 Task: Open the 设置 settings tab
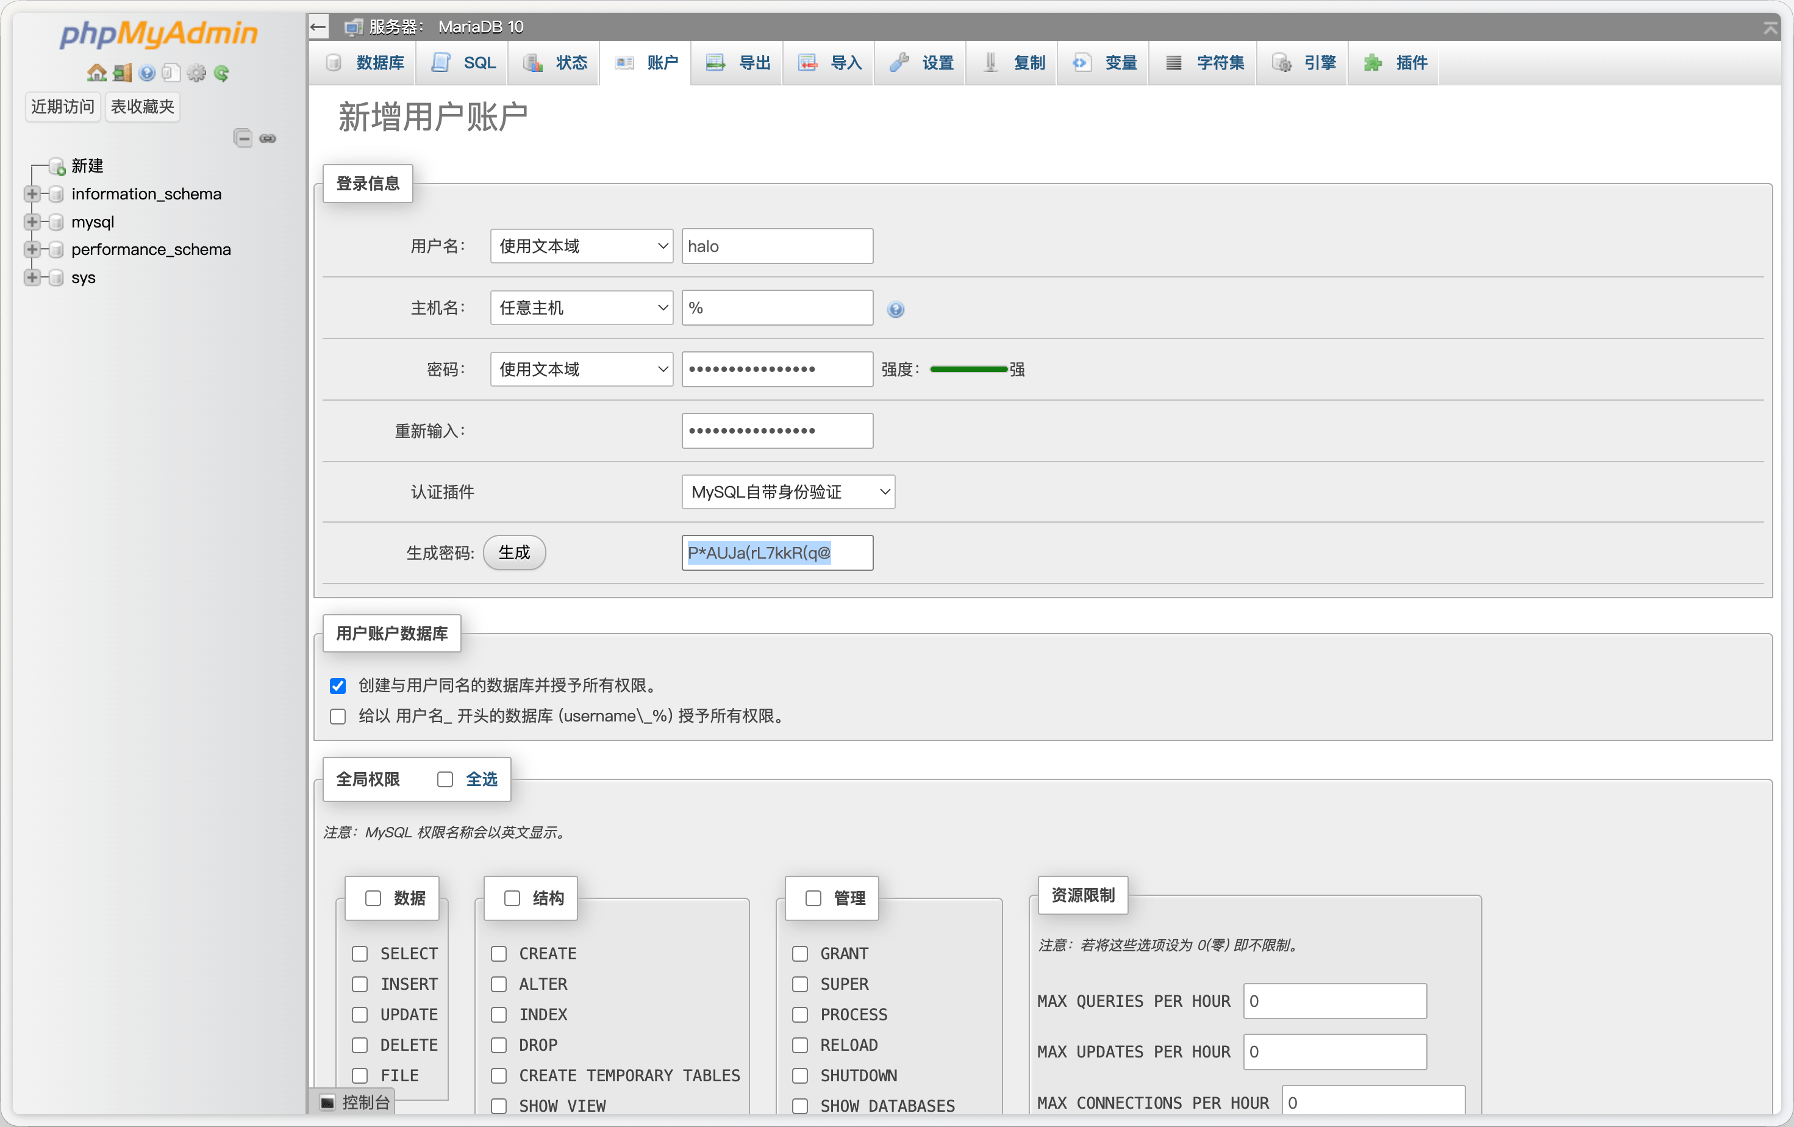pos(921,63)
